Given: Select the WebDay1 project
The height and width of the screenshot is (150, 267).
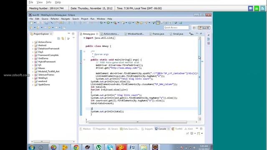Looking at the screenshot, I should (43, 78).
